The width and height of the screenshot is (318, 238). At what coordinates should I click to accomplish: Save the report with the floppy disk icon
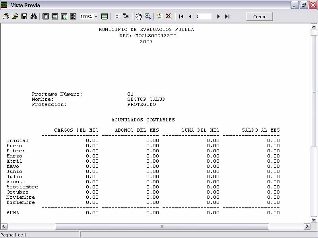tap(24, 16)
